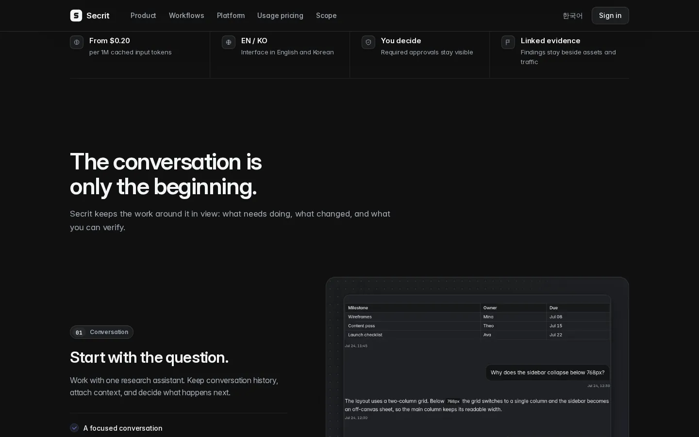Viewport: 699px width, 437px height.
Task: Click "per 1M cached input tokens" text
Action: 131,52
